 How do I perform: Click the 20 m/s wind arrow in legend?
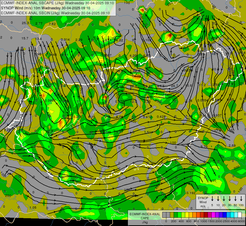224,199
